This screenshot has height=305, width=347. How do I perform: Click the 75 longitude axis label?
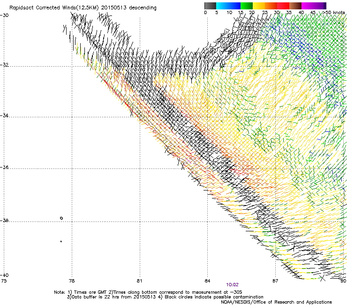pyautogui.click(x=4, y=281)
